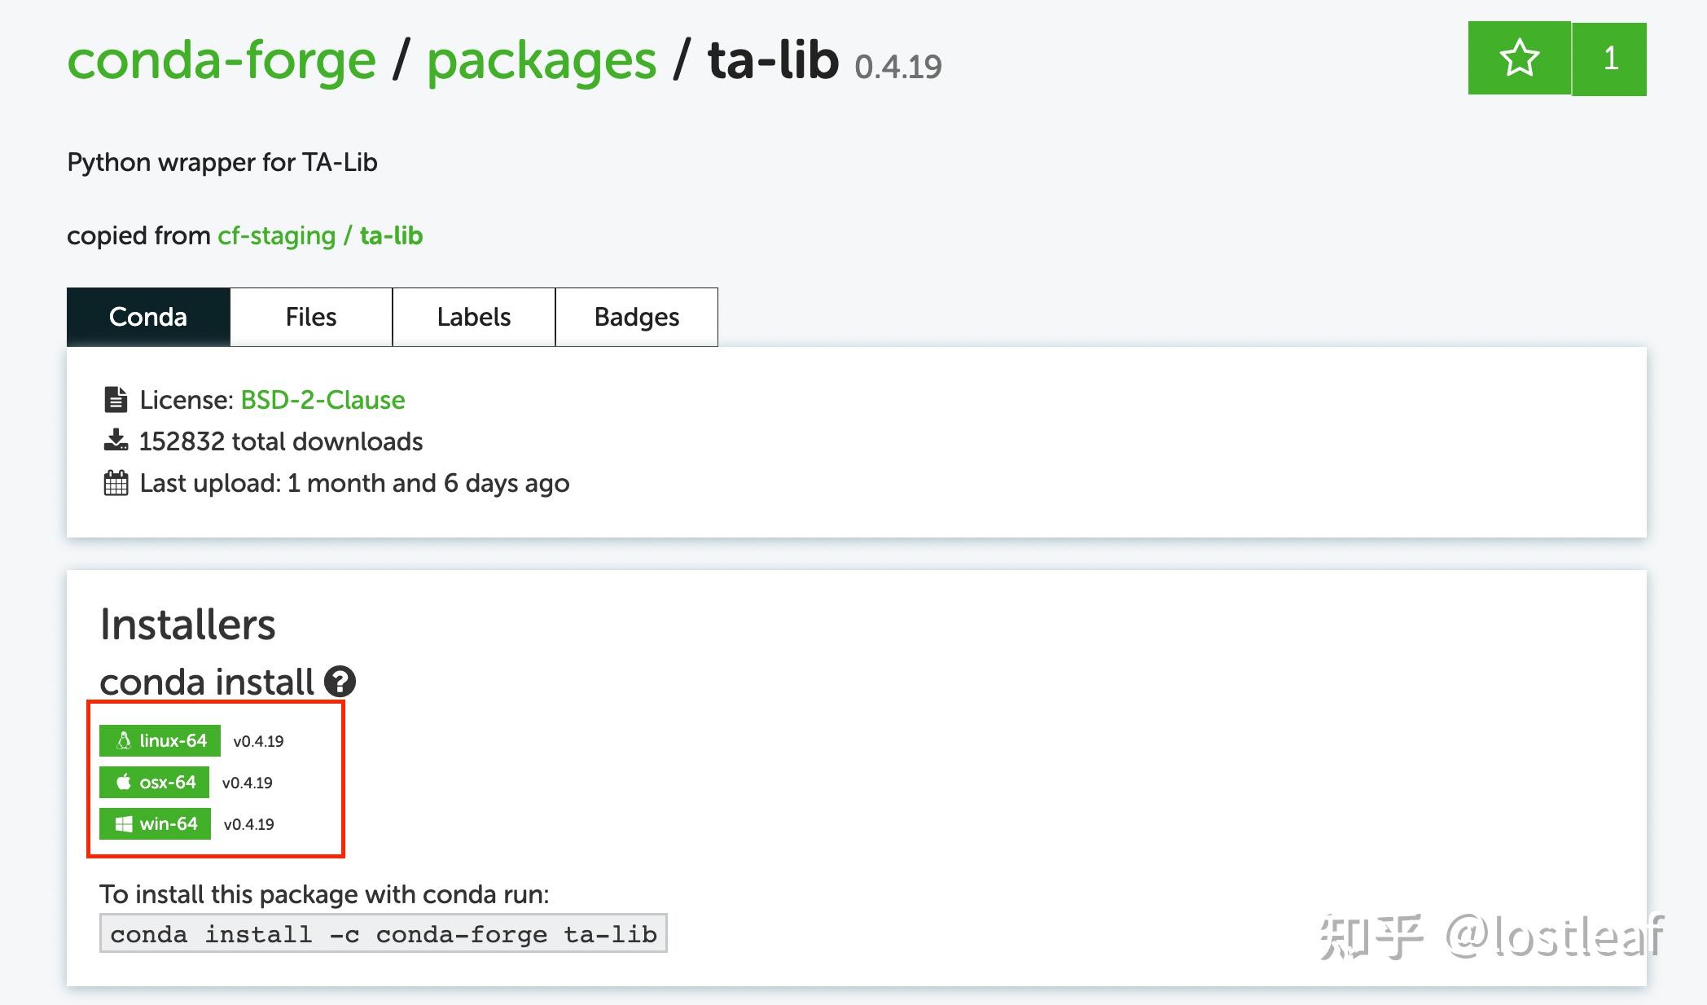Screen dimensions: 1707x1005
Task: Click the license document icon
Action: 115,399
